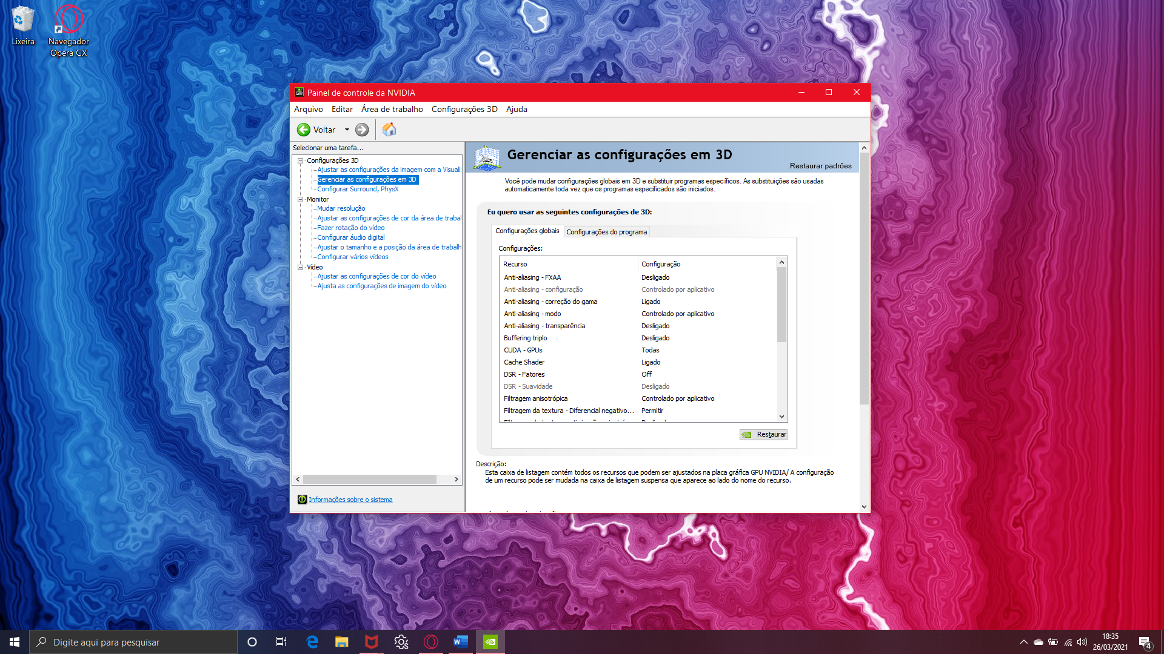Open Configurar áudio digital task

click(x=350, y=237)
